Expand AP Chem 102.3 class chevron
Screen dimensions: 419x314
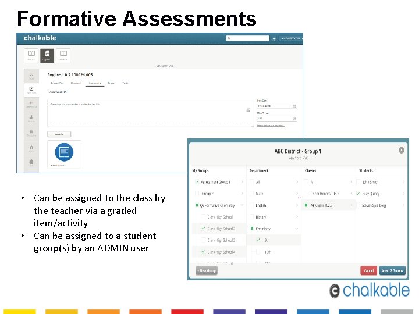(x=351, y=205)
